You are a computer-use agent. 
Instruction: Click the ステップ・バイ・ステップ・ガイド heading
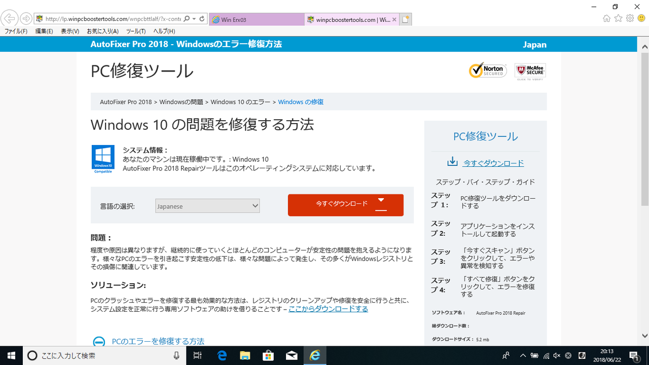[486, 182]
